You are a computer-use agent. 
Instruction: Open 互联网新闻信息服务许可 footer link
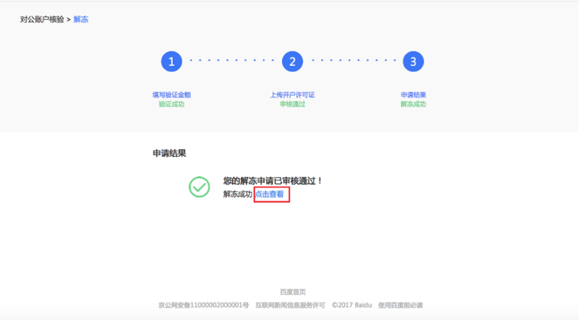click(x=291, y=305)
